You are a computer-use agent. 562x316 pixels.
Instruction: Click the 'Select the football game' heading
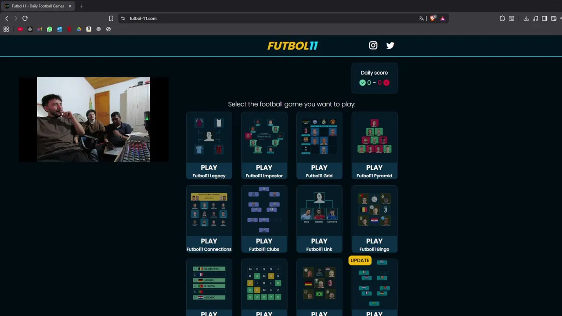[x=292, y=104]
